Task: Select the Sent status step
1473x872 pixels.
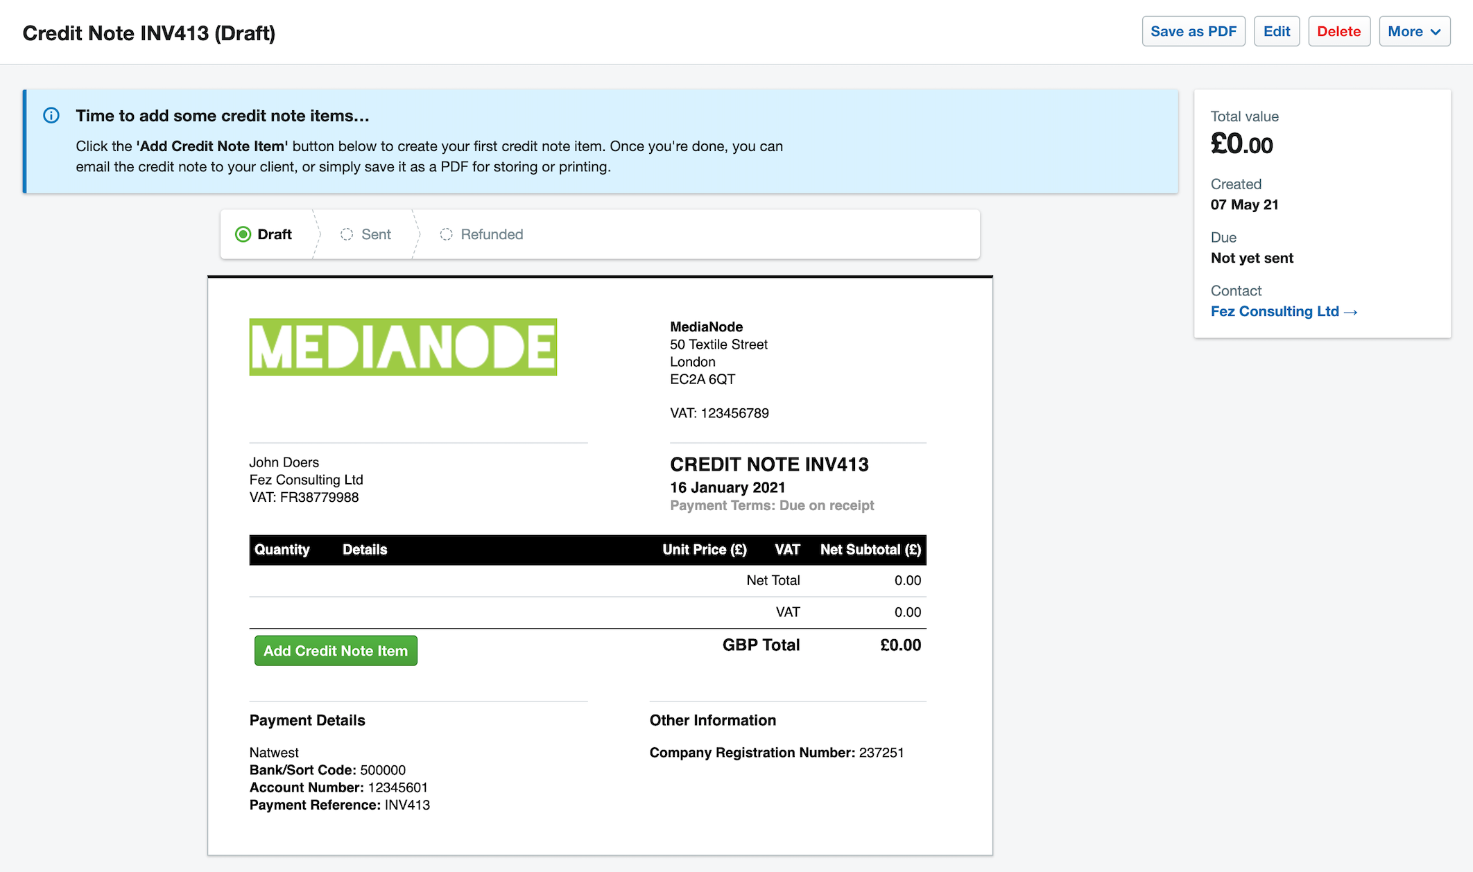Action: coord(366,234)
